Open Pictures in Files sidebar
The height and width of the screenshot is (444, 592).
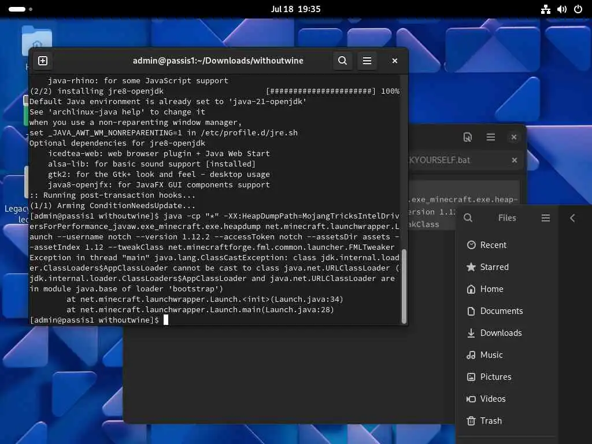508,376
